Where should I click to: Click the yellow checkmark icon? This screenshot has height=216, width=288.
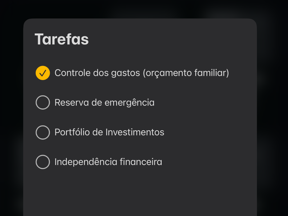(43, 73)
